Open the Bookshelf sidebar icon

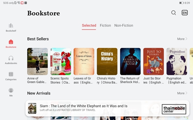11,26
